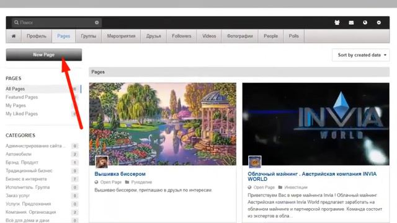This screenshot has height=223, width=397.
Task: Select Всё для дома и дачи category
Action: click(27, 221)
